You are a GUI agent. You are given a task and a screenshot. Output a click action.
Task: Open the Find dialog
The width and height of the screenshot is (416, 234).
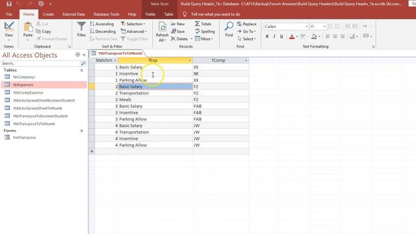[229, 29]
